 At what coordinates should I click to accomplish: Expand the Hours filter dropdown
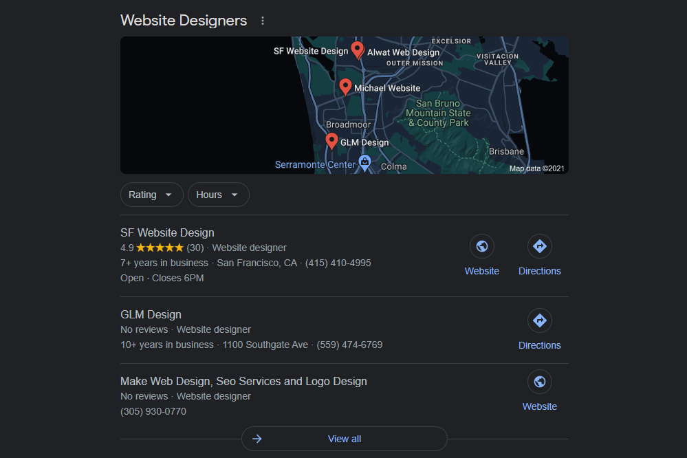point(218,195)
